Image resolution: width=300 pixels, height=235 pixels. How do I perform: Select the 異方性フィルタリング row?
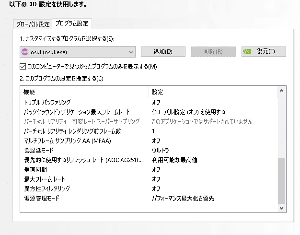coord(149,188)
